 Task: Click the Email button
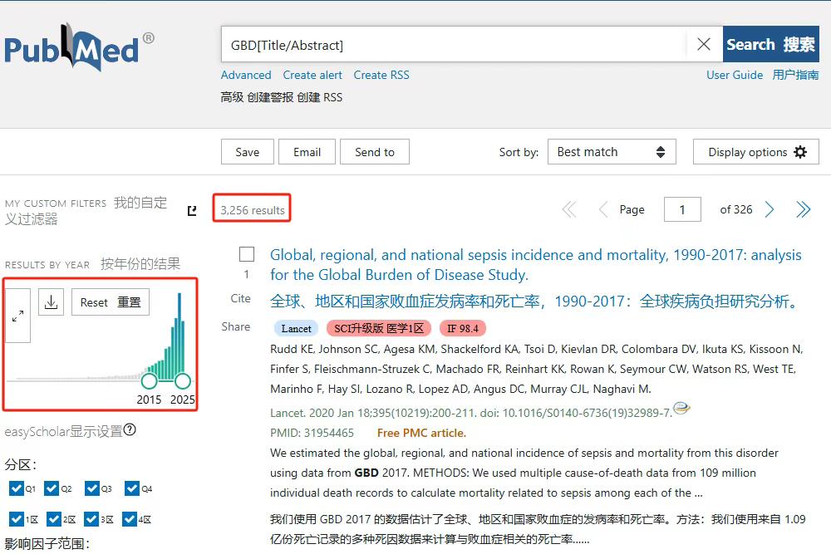[307, 152]
